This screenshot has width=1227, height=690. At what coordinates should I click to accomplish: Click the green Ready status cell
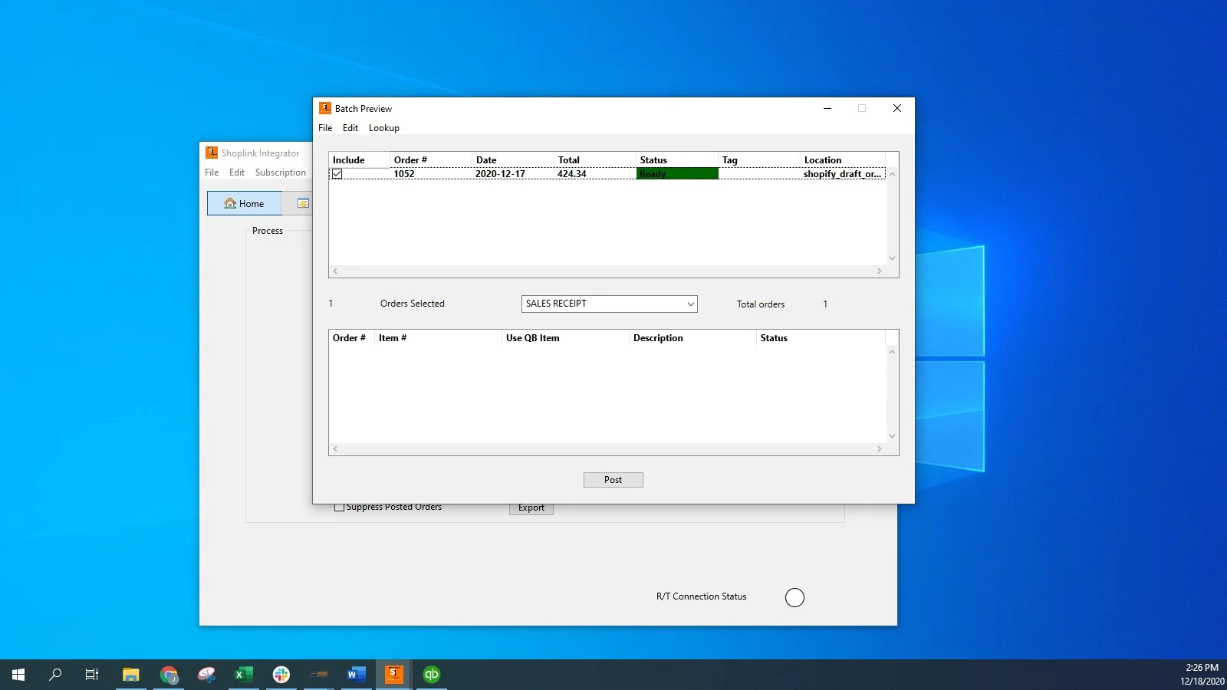(x=677, y=174)
